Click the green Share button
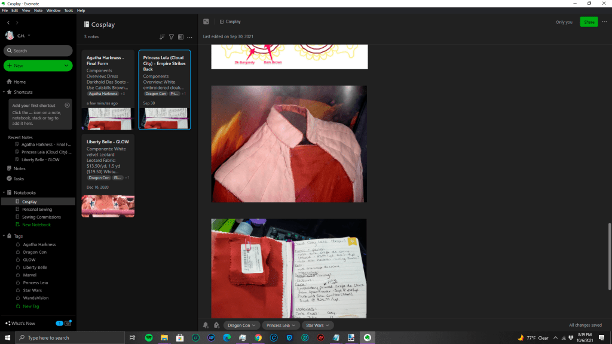612x344 pixels. [589, 22]
